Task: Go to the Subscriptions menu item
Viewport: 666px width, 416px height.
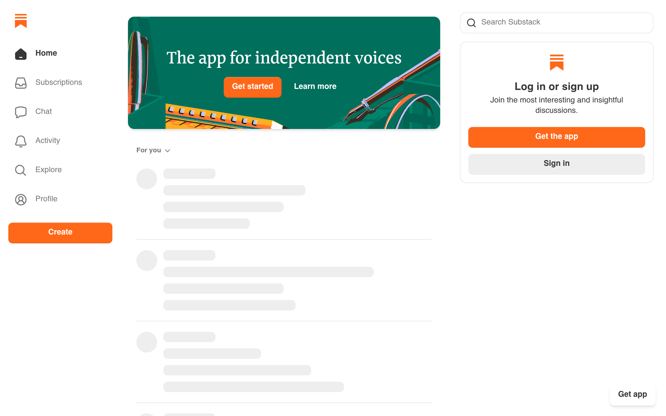Action: click(59, 82)
